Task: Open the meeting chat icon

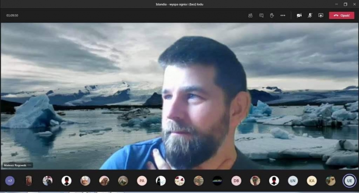Action: pos(261,15)
